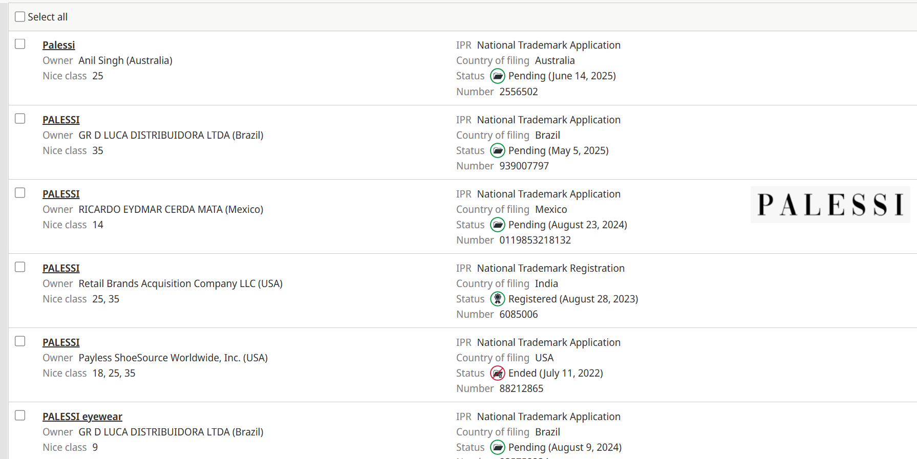Click owner Anil Singh (Australia)
The image size is (917, 459).
coord(125,60)
